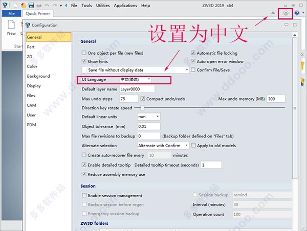Enable Confirm File/Save checkbox

click(x=193, y=70)
